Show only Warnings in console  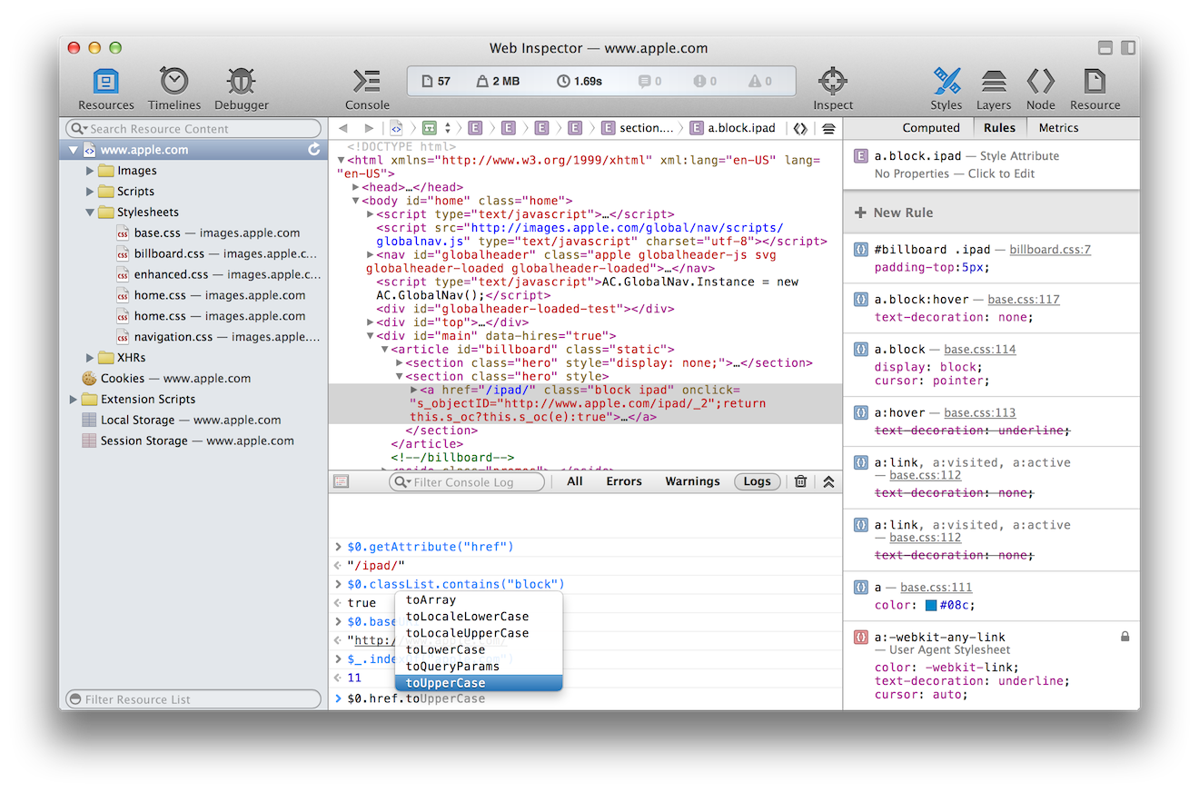coord(692,481)
